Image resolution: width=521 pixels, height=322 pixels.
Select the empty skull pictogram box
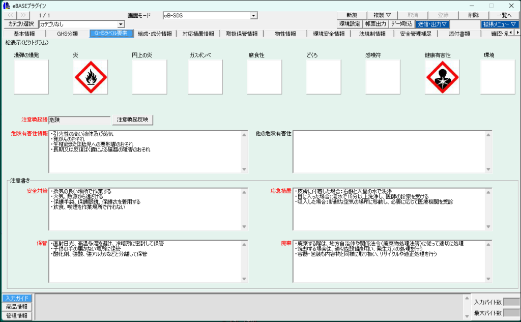pos(324,77)
